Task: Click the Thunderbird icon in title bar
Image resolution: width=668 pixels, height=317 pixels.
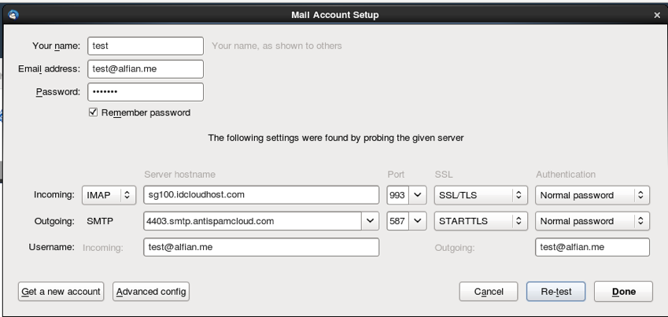Action: 13,15
